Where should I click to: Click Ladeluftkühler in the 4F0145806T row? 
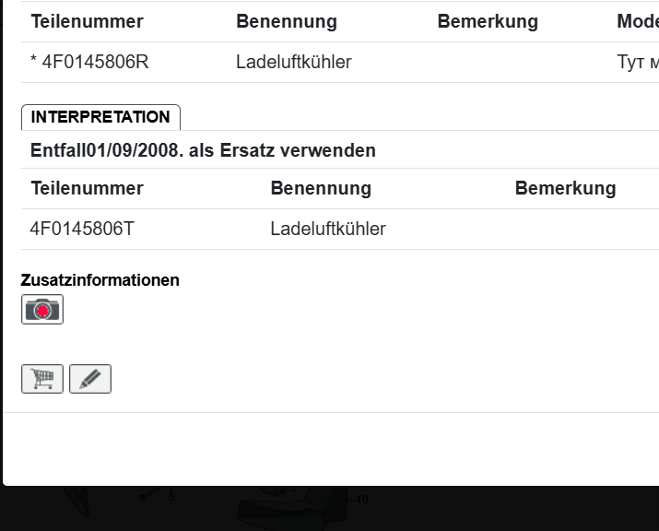click(328, 229)
